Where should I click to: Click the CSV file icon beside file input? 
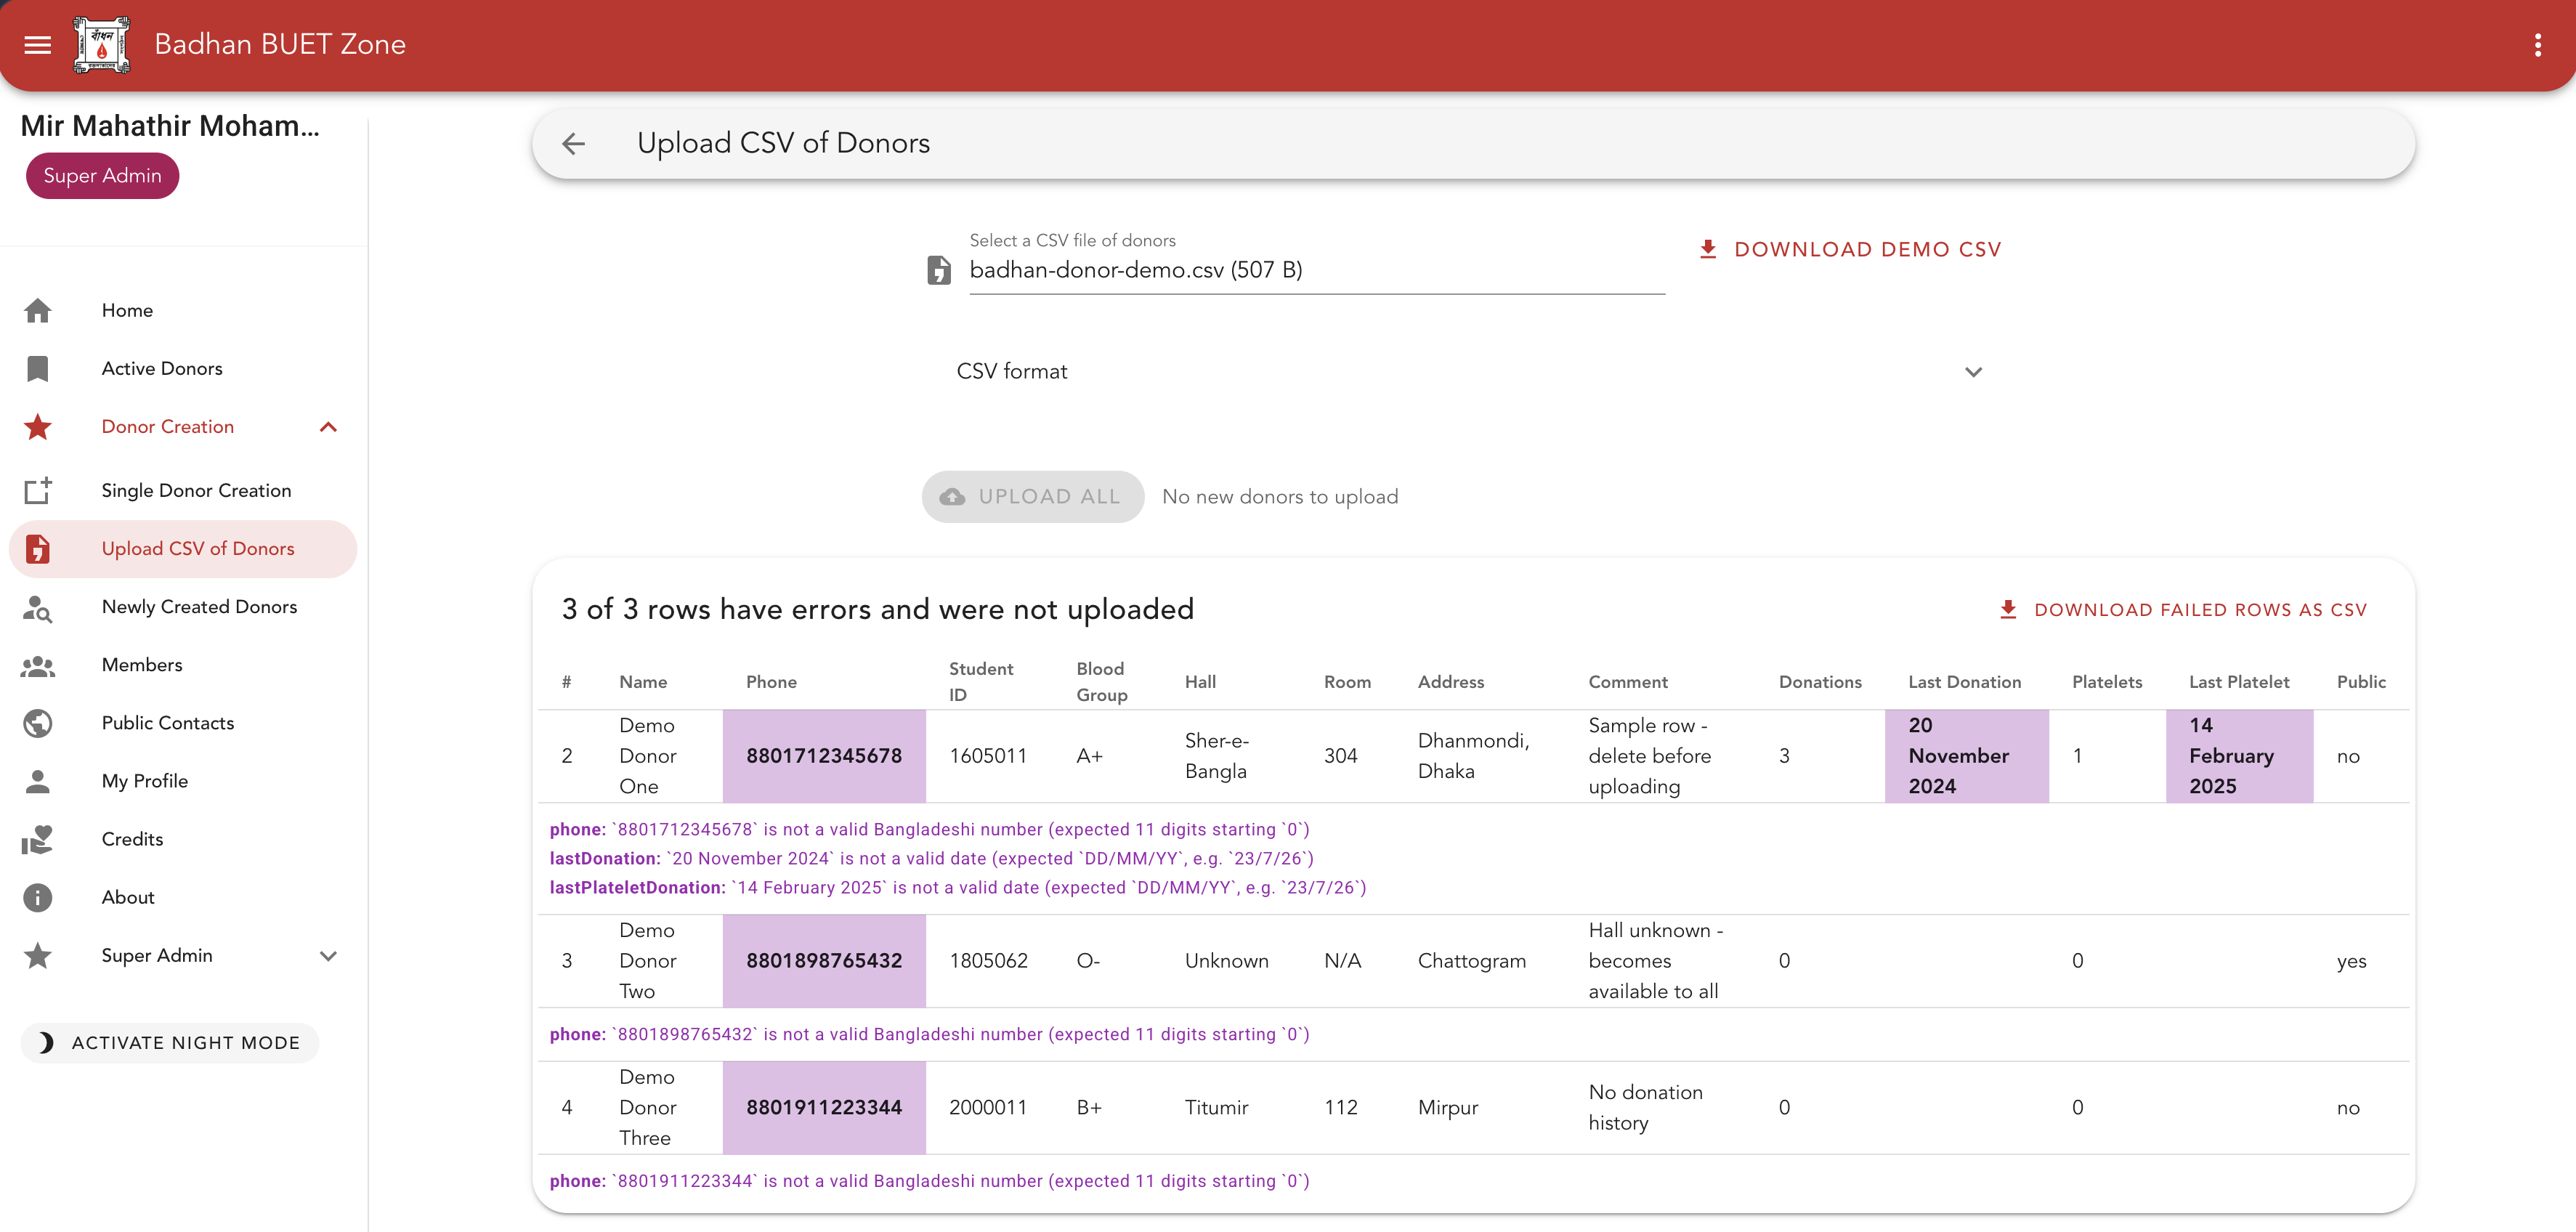(x=939, y=270)
